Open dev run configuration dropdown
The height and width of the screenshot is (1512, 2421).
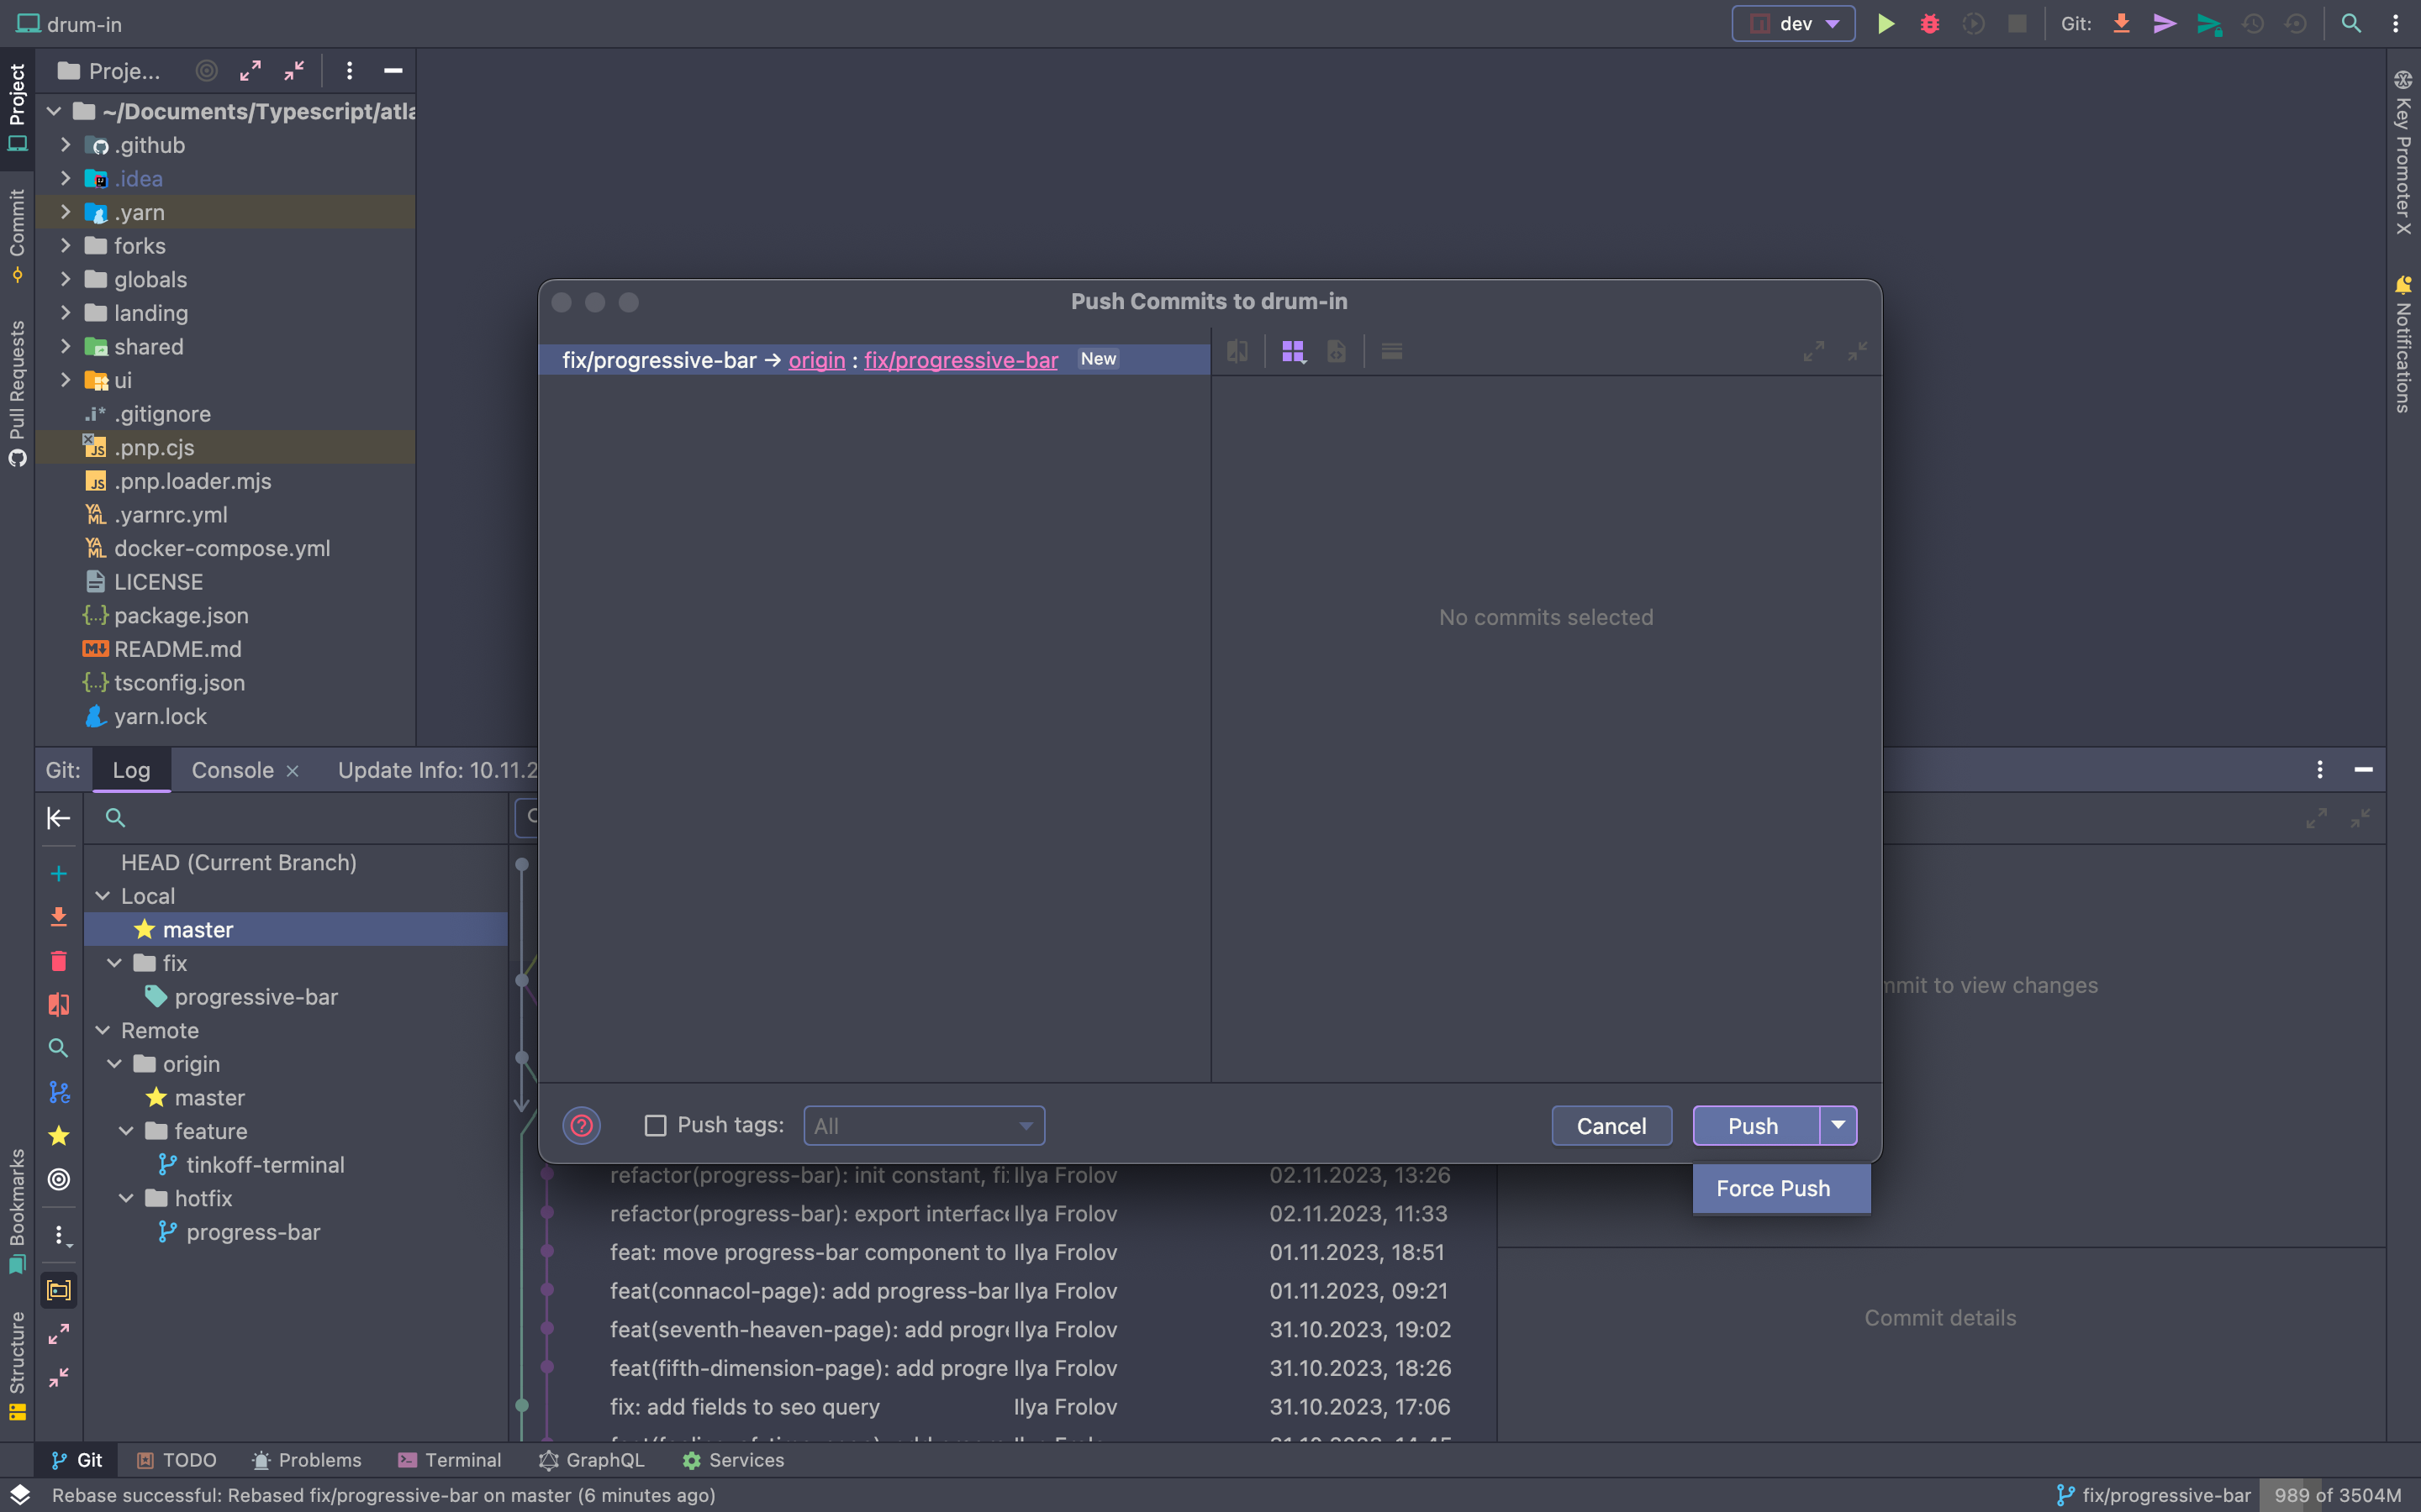(x=1794, y=24)
